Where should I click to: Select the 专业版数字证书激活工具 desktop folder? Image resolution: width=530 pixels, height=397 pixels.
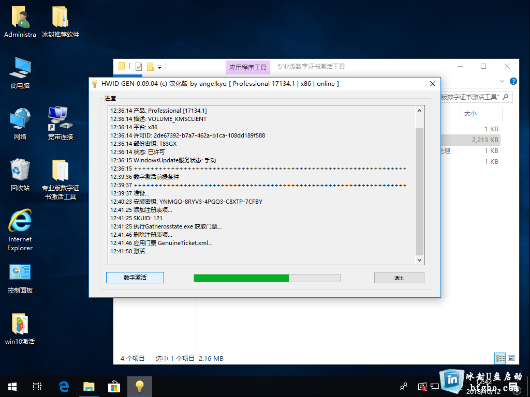[61, 179]
